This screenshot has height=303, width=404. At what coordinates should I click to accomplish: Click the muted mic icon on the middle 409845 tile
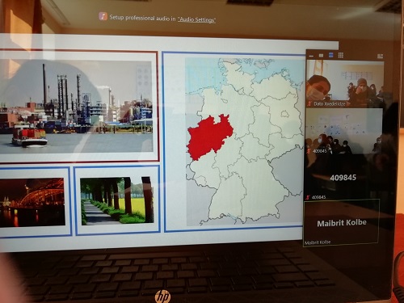pyautogui.click(x=309, y=151)
